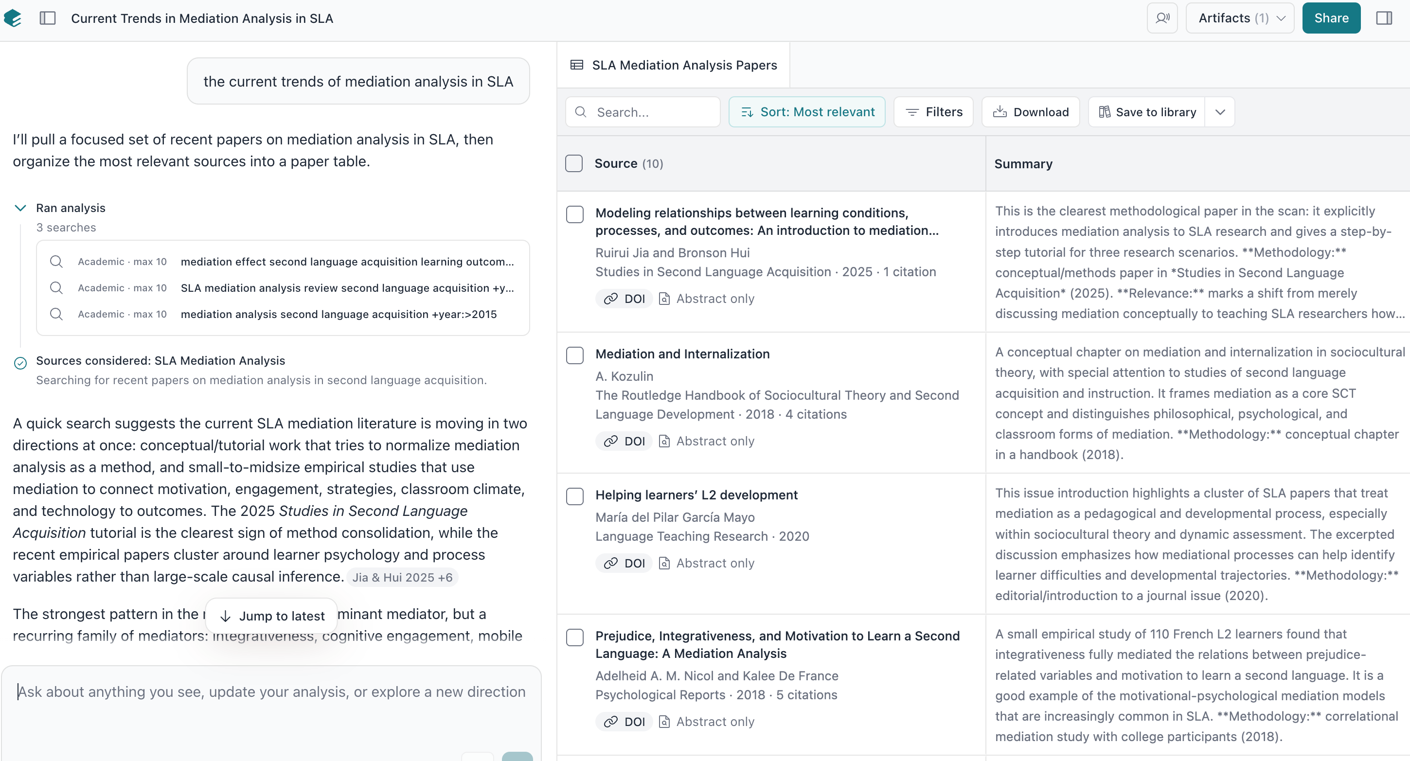Open Save to library dropdown arrow
The width and height of the screenshot is (1410, 761).
[x=1220, y=112]
